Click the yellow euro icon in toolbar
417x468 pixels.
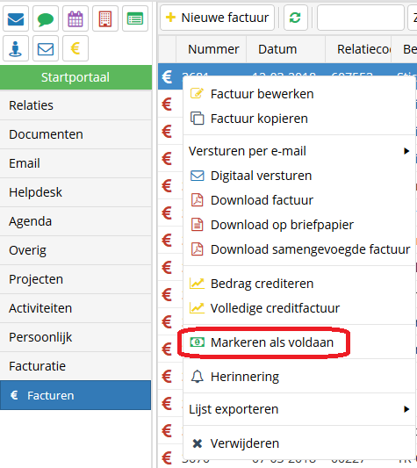point(75,48)
